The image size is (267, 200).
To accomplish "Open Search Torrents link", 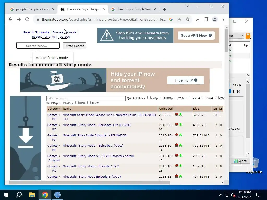I will pyautogui.click(x=36, y=32).
